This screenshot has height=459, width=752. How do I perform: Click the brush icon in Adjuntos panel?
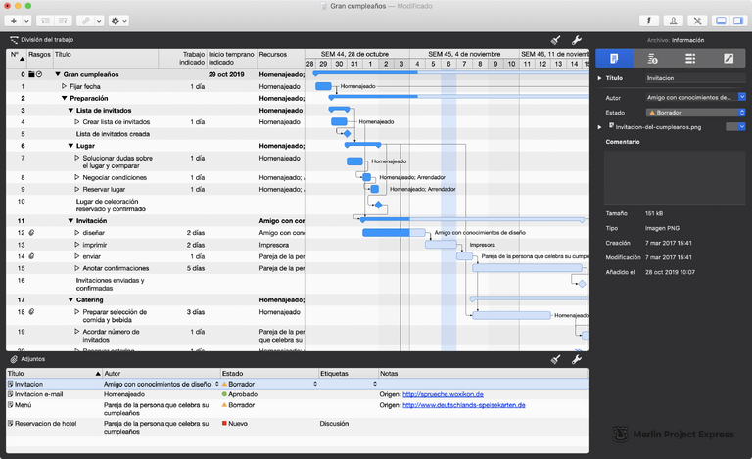555,359
